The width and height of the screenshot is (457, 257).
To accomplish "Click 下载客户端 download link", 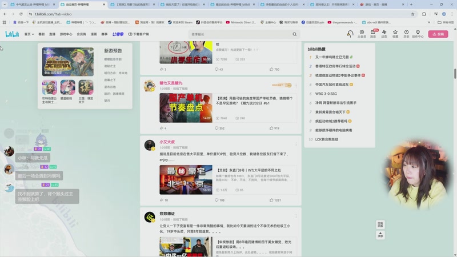I will pos(139,34).
